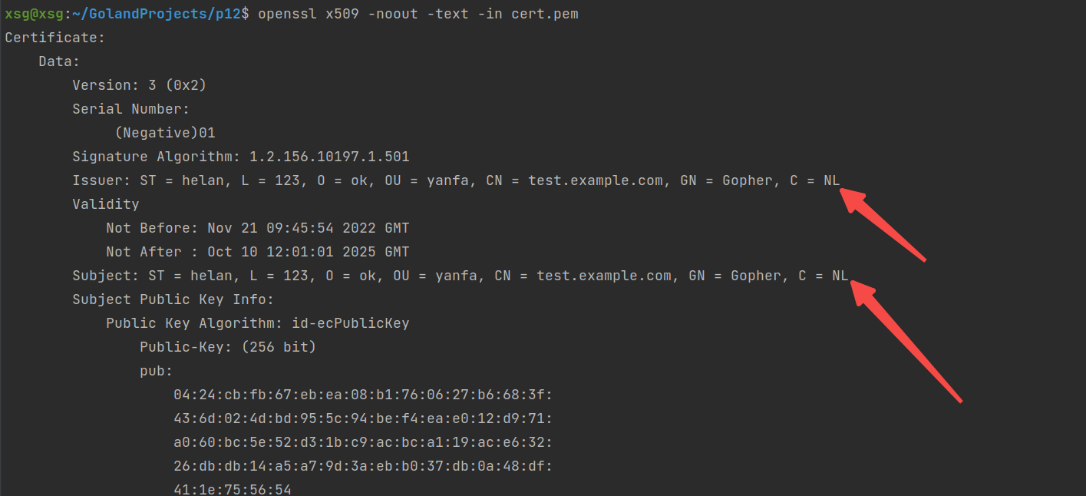The width and height of the screenshot is (1086, 496).
Task: Click the first hex row of pub key
Action: click(x=363, y=395)
